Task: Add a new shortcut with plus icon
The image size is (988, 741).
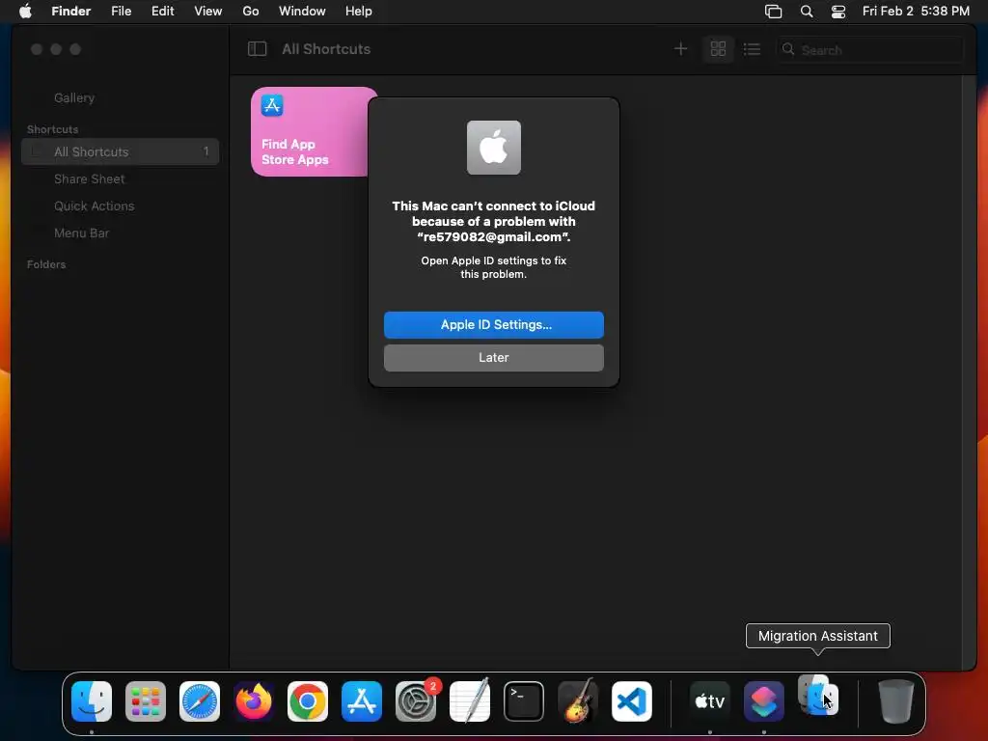Action: pos(680,49)
